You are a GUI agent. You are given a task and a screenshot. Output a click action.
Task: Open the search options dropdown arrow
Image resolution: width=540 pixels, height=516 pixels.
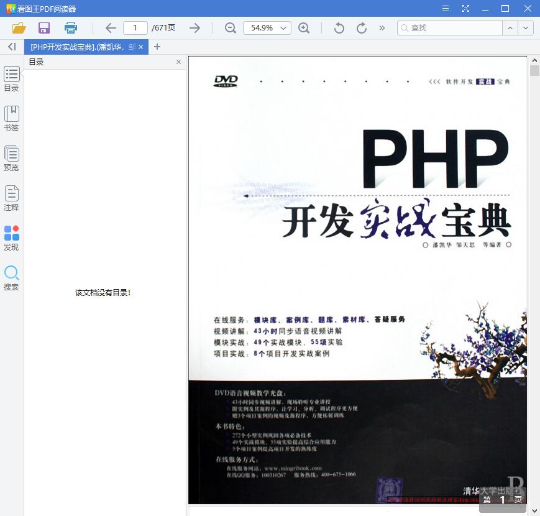(524, 28)
